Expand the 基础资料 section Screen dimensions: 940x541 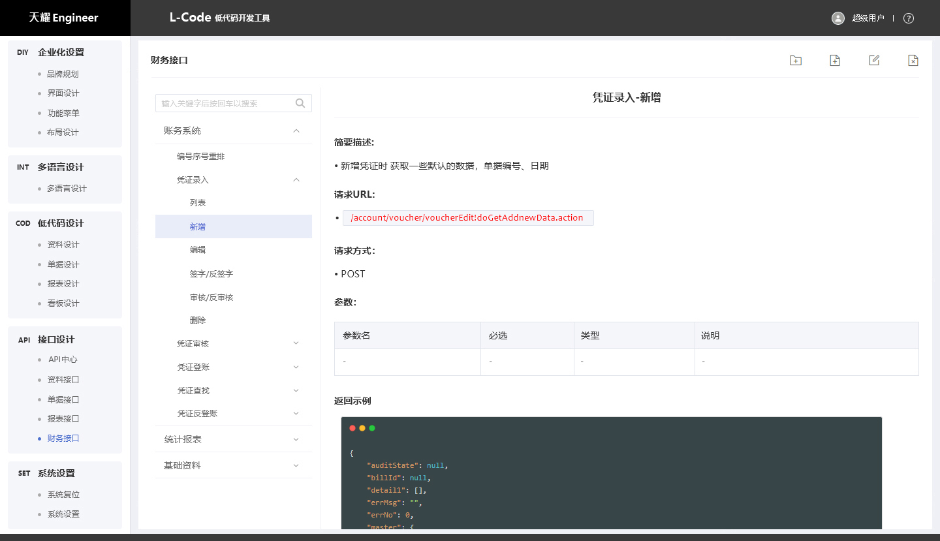coord(296,465)
